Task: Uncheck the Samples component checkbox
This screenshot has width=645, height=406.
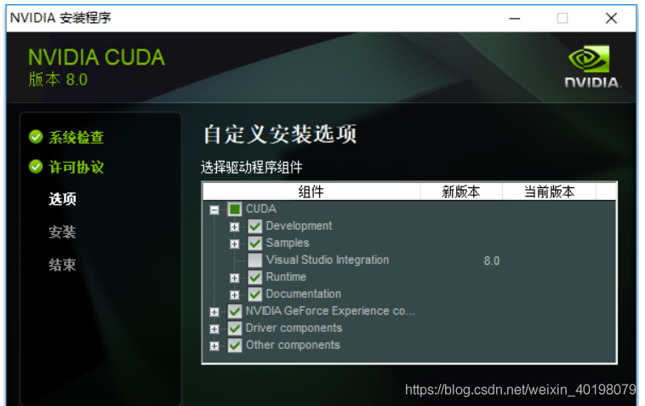Action: (254, 243)
